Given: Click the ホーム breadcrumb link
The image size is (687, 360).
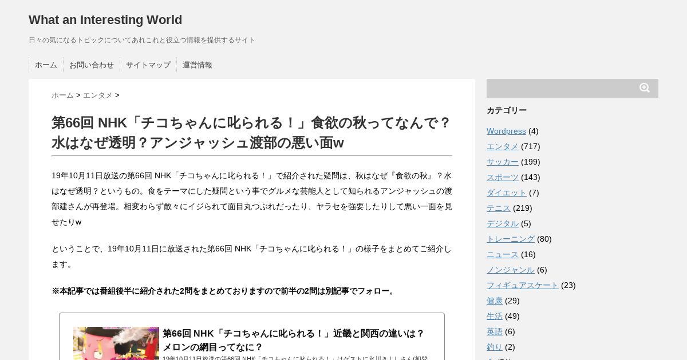Looking at the screenshot, I should (x=62, y=95).
